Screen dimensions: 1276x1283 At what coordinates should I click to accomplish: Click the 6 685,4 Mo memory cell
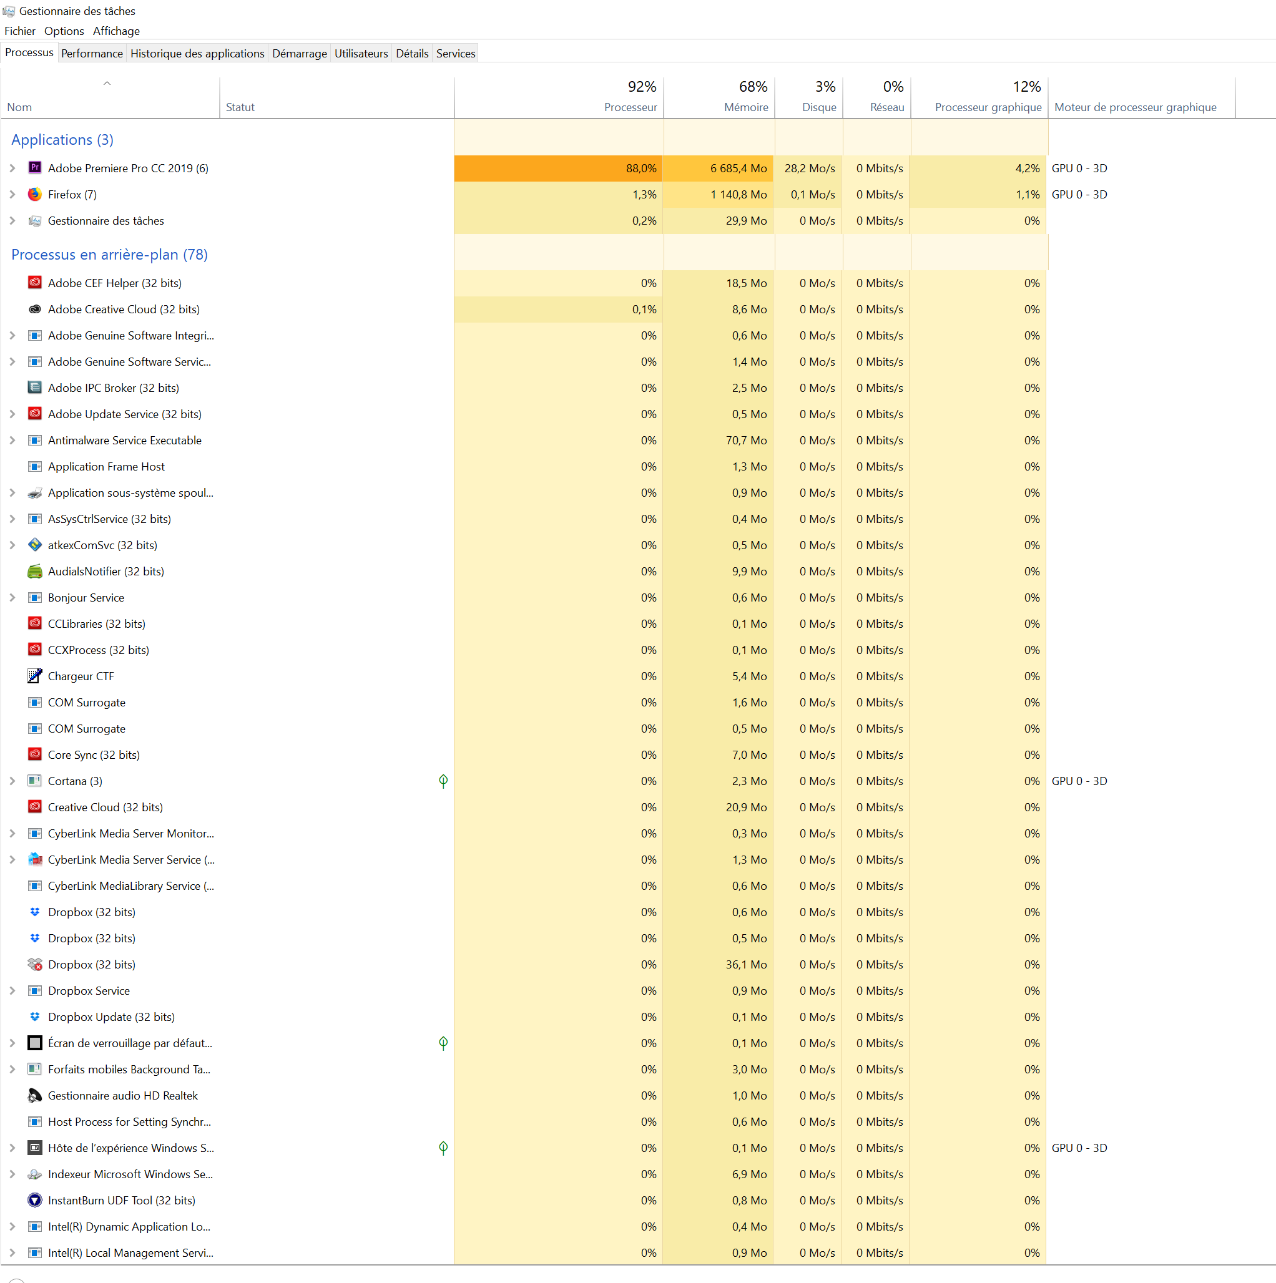719,168
